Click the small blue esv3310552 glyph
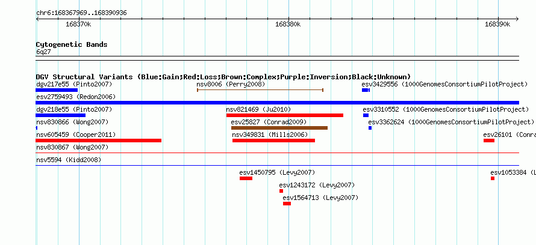The width and height of the screenshot is (536, 245). (366, 115)
